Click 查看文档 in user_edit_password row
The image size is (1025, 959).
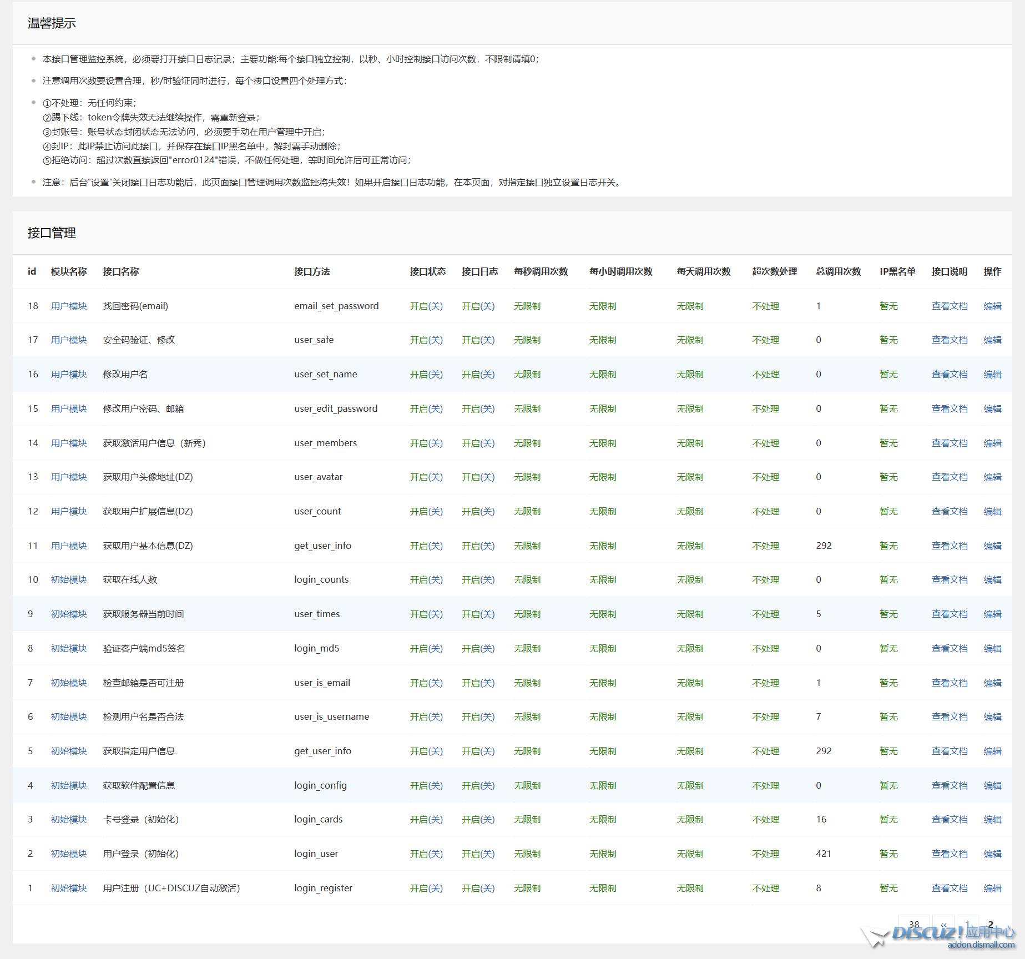coord(949,408)
